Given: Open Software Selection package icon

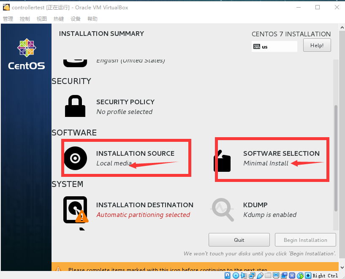Looking at the screenshot, I should (222, 161).
